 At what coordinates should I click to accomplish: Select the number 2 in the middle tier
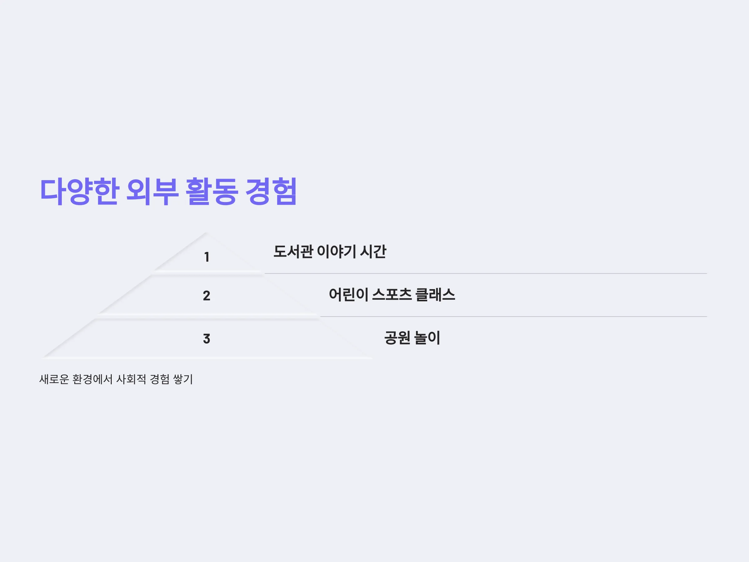[x=207, y=296]
